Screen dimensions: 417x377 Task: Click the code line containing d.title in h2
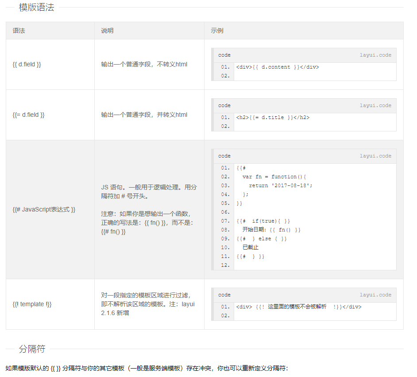[273, 118]
